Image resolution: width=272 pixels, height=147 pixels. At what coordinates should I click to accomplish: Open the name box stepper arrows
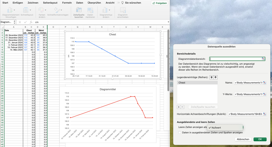point(14,22)
